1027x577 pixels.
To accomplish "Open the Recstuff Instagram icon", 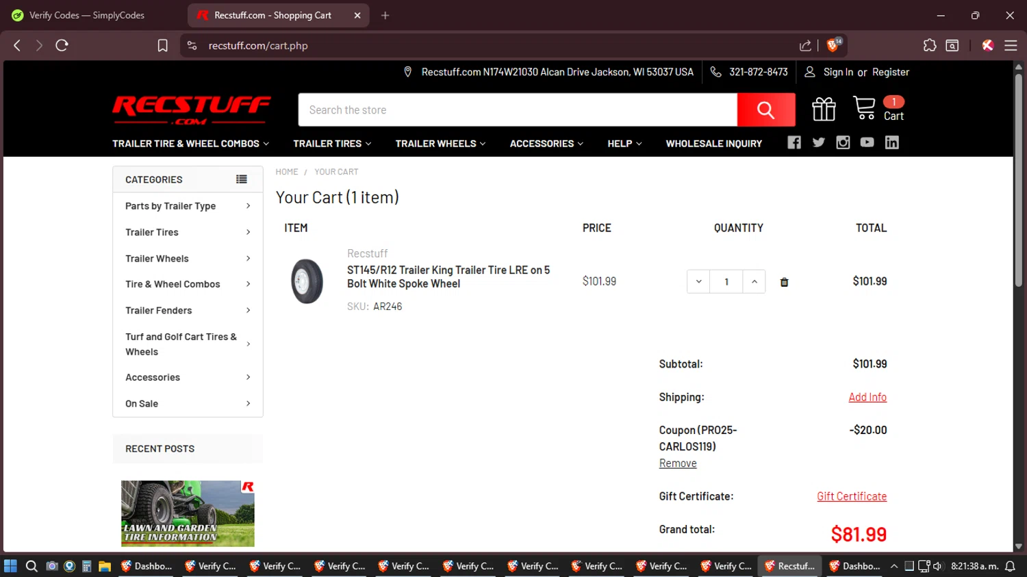I will click(x=843, y=142).
